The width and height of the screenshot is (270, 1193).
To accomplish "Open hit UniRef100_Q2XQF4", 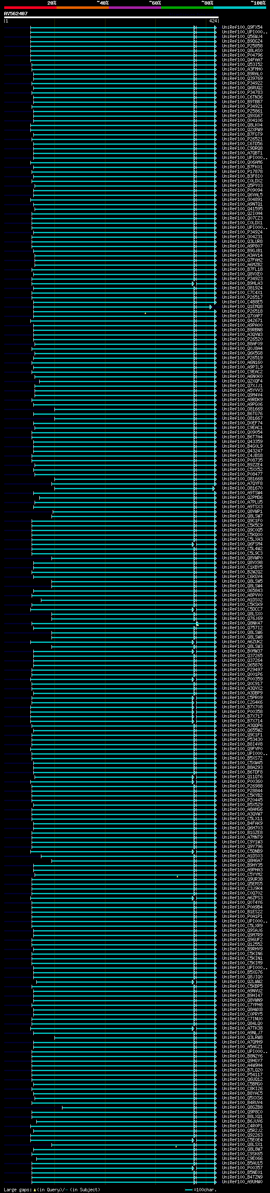I will [x=242, y=381].
